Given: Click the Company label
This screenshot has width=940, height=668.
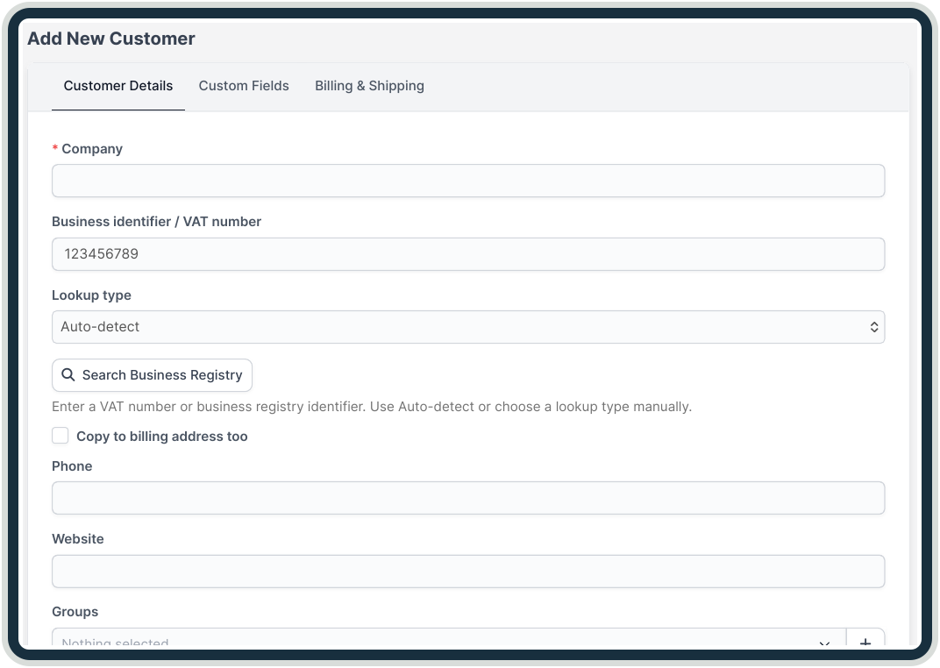Looking at the screenshot, I should [x=92, y=148].
